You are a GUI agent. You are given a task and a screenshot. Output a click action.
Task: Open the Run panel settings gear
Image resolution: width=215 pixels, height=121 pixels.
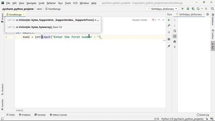(208, 14)
